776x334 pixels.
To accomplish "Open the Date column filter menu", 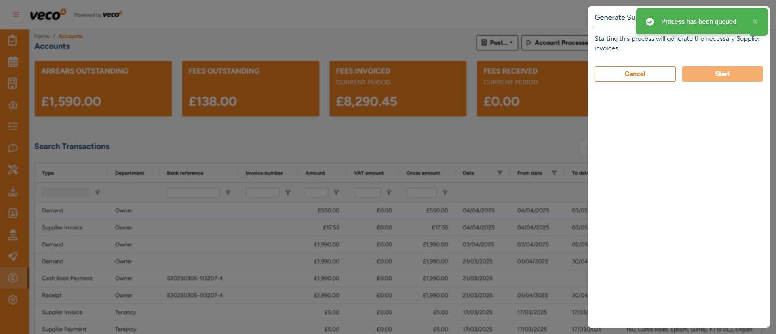I will 500,173.
